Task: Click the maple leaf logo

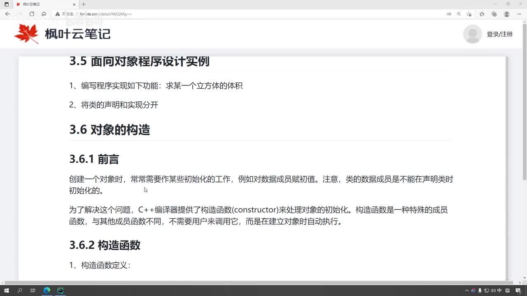Action: [26, 34]
